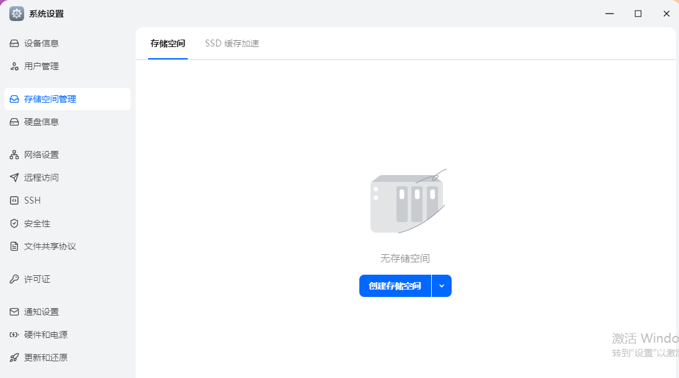The image size is (679, 378).
Task: Select the 存储空间 tab
Action: (167, 43)
